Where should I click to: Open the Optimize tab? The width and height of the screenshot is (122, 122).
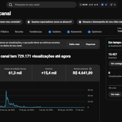pyautogui.click(x=95, y=32)
